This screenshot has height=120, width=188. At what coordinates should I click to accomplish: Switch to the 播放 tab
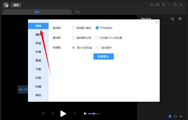coord(37,12)
